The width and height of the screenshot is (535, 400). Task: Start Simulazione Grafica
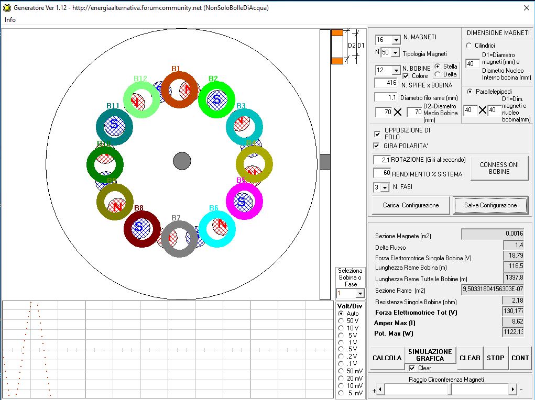tap(430, 355)
